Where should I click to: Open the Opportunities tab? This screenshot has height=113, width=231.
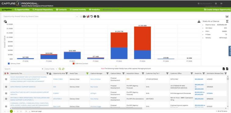click(22, 9)
